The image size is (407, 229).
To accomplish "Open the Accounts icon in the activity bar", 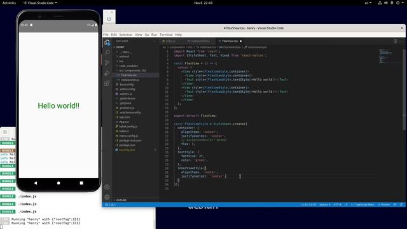I will click(107, 187).
